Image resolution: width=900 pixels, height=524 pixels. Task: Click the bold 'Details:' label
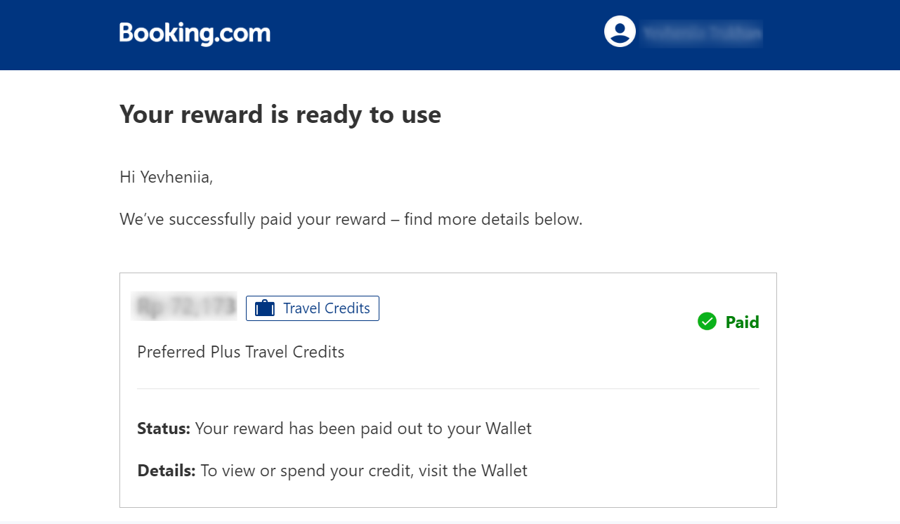tap(166, 471)
